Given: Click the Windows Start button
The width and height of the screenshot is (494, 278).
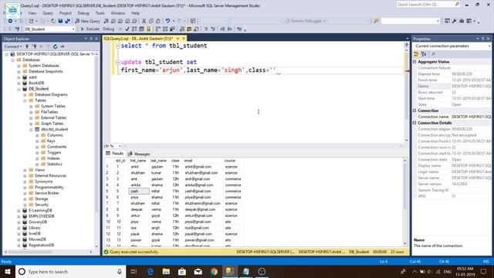Looking at the screenshot, I should (x=8, y=271).
